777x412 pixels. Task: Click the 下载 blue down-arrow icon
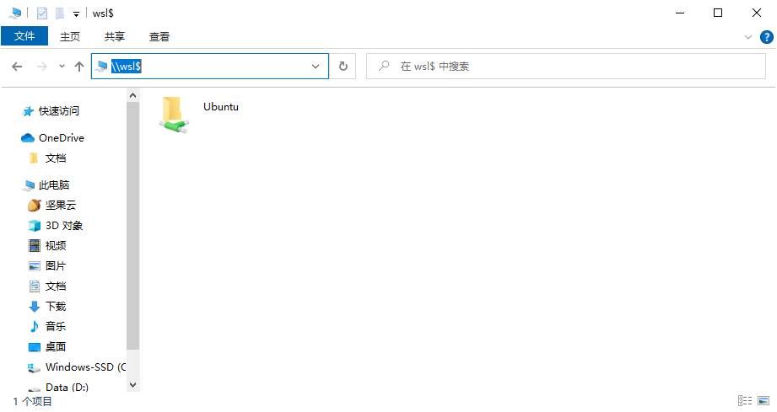click(x=35, y=307)
